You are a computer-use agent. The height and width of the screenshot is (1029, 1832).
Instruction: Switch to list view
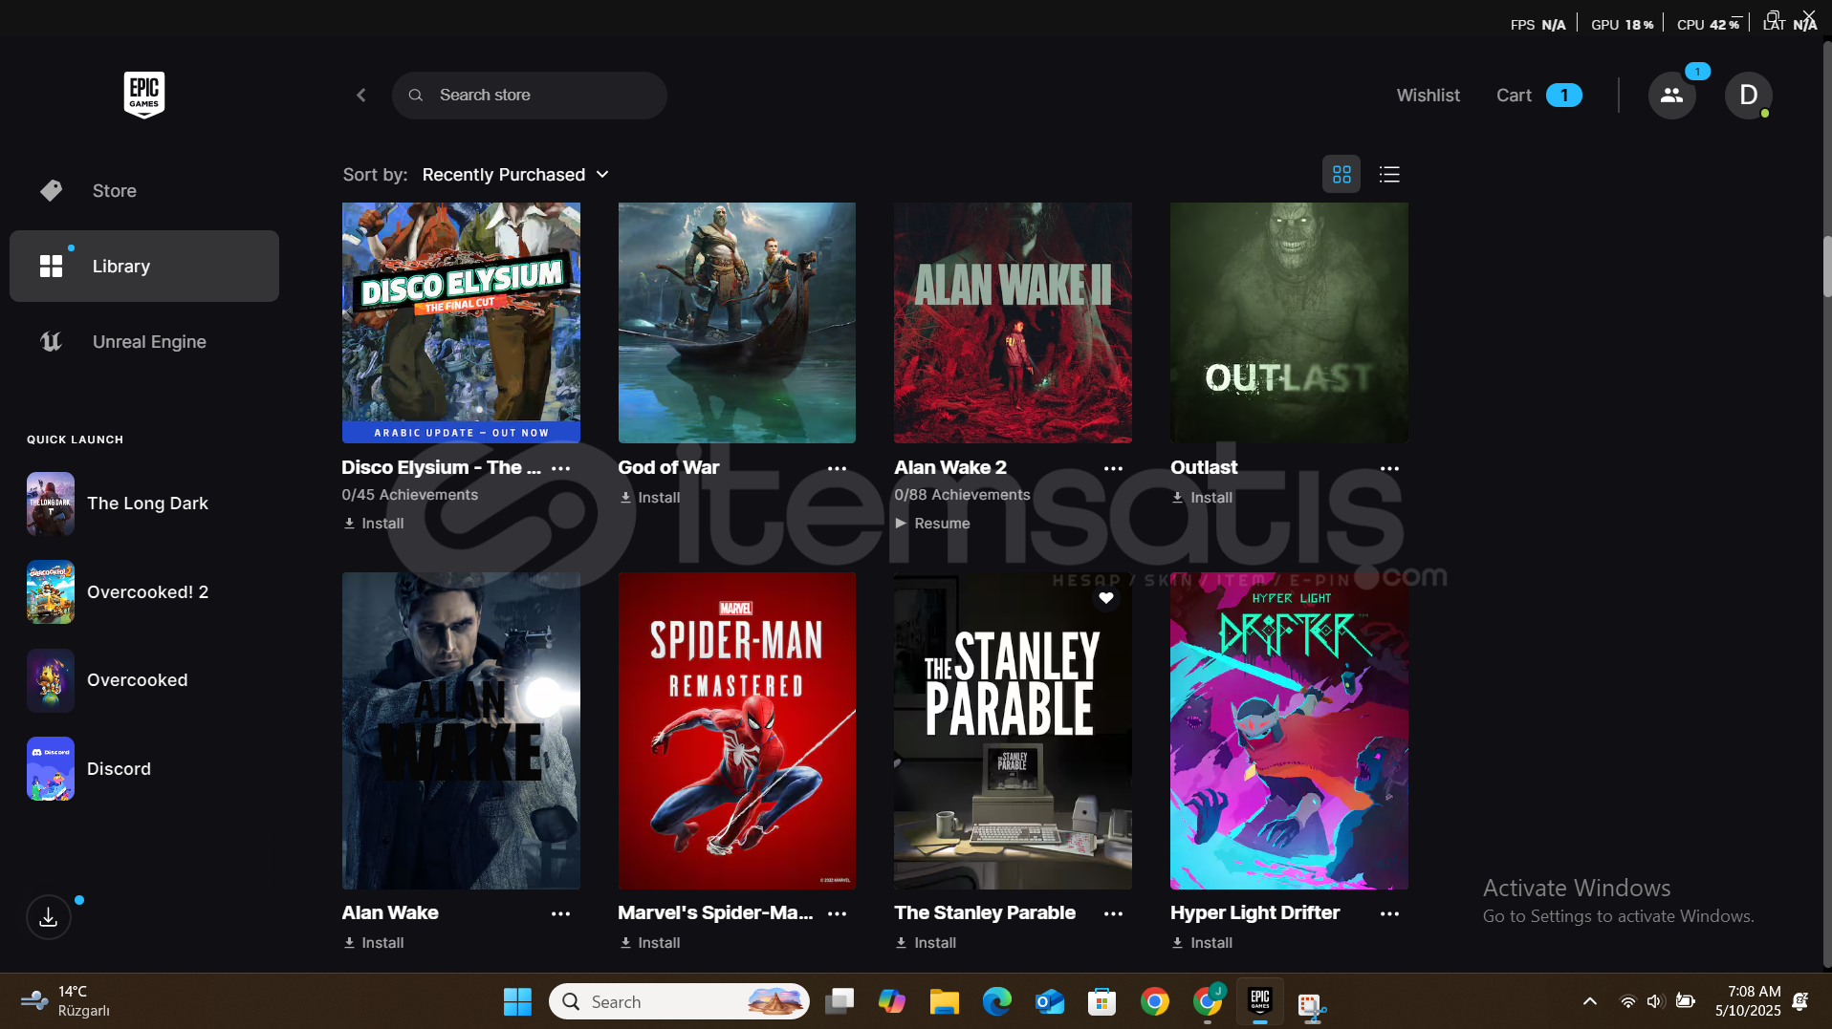pyautogui.click(x=1389, y=175)
